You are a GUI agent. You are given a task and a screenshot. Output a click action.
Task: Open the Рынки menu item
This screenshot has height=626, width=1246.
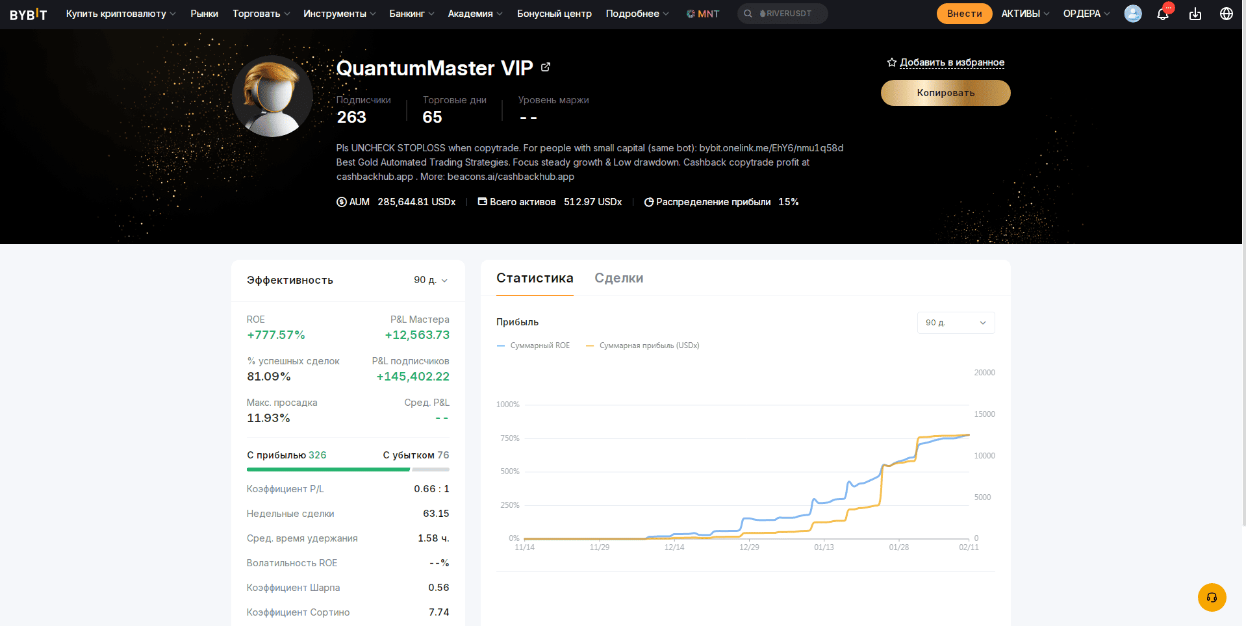pyautogui.click(x=204, y=14)
